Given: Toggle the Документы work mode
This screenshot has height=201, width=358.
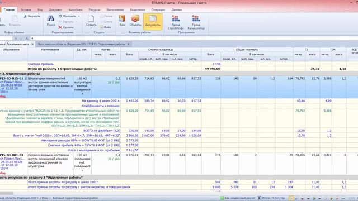Looking at the screenshot, I should point(153,22).
